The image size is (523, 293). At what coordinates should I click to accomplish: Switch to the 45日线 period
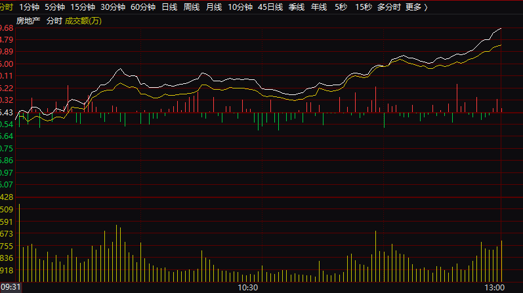[270, 7]
